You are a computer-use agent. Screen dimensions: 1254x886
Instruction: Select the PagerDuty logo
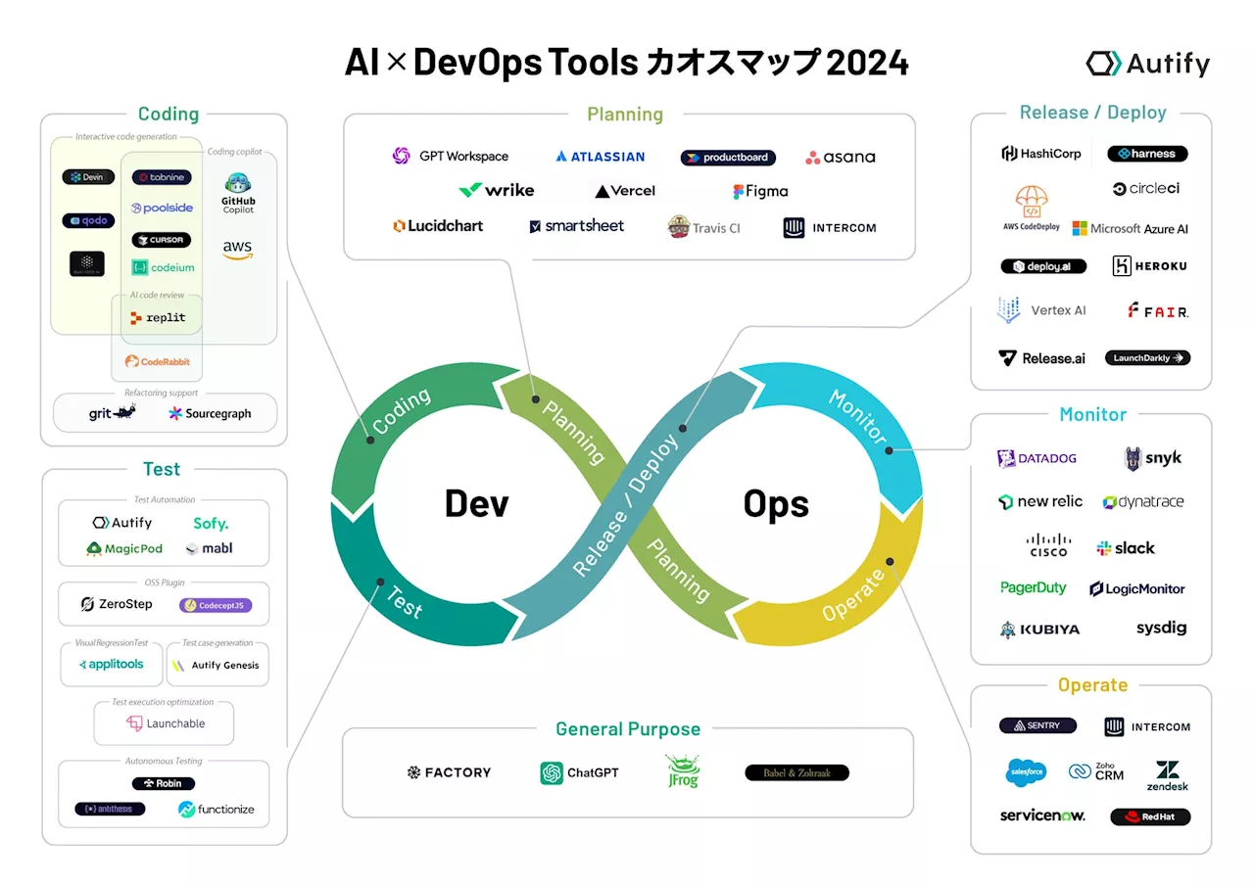pyautogui.click(x=1033, y=588)
